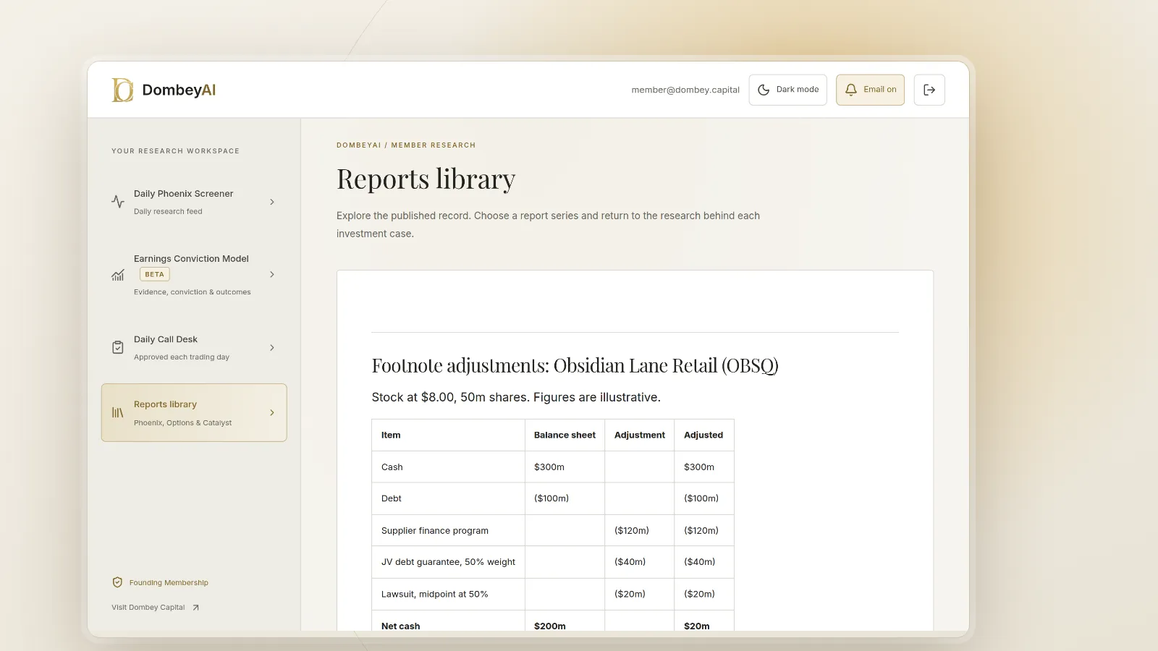
Task: Expand Reports library chevron
Action: point(272,412)
